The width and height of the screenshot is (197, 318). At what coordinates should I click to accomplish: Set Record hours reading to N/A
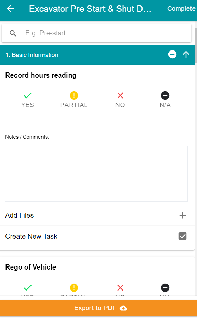pyautogui.click(x=165, y=100)
